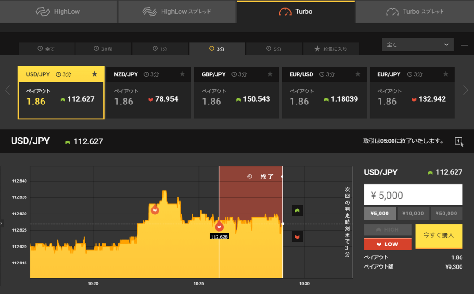Click the 今すぐ購入 purchase button
The width and height of the screenshot is (474, 294).
click(x=438, y=236)
